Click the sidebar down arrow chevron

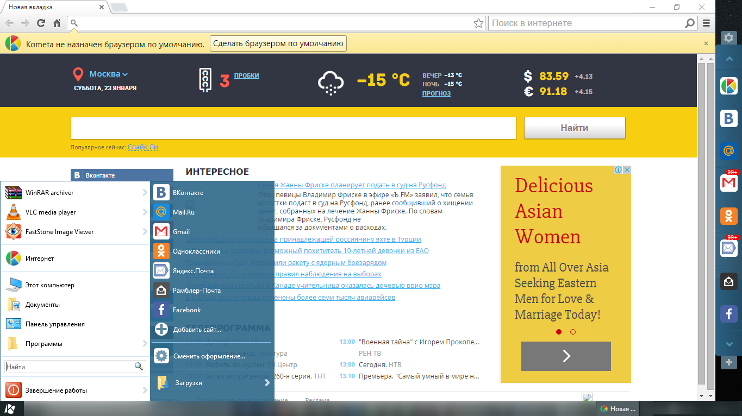coord(729,344)
